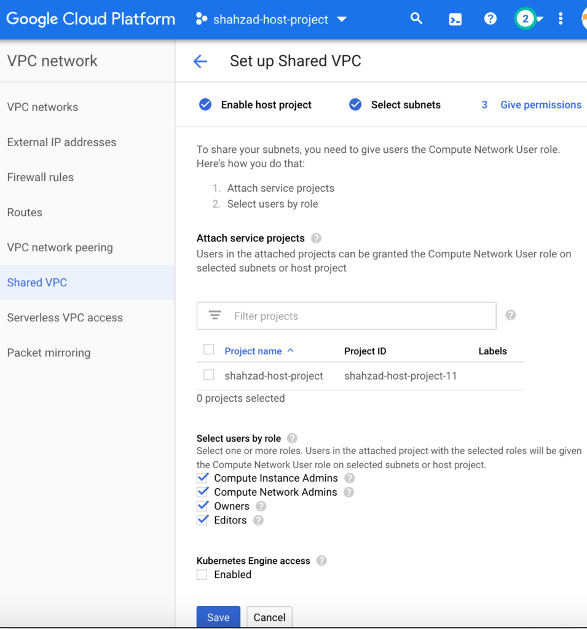The width and height of the screenshot is (587, 629).
Task: Sort by Project name column arrow
Action: coord(291,351)
